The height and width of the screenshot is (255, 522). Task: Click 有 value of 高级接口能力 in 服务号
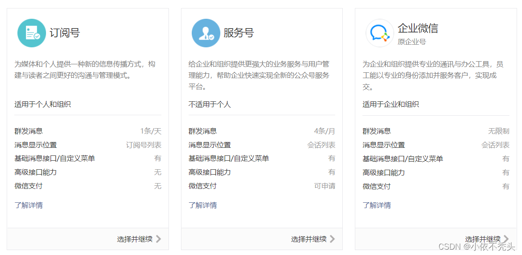pyautogui.click(x=332, y=172)
